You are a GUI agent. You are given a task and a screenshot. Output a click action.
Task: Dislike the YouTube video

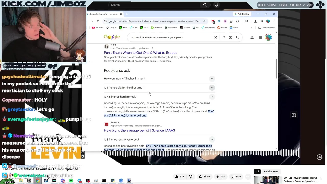click(x=191, y=177)
